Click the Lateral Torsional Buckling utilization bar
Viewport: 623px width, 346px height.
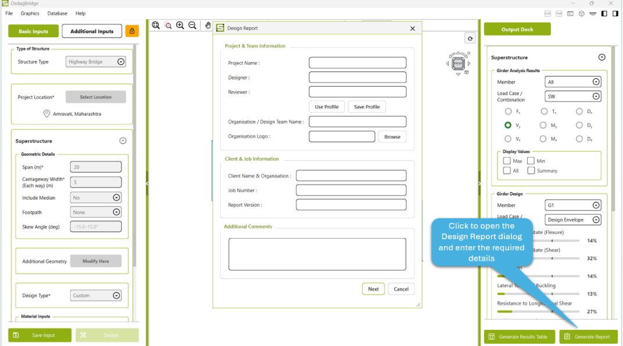click(x=538, y=294)
